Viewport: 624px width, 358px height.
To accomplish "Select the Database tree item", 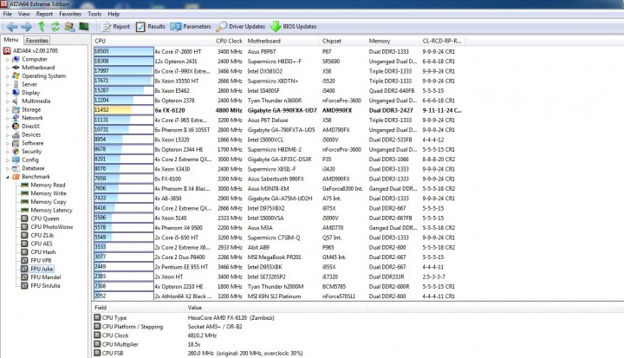I will 33,168.
